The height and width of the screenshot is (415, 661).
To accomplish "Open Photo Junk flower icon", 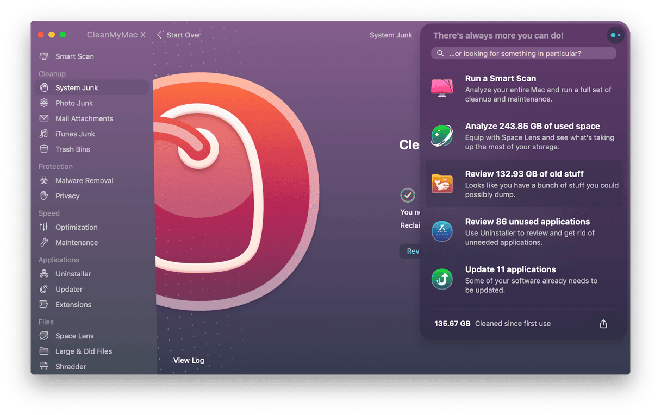I will tap(44, 103).
